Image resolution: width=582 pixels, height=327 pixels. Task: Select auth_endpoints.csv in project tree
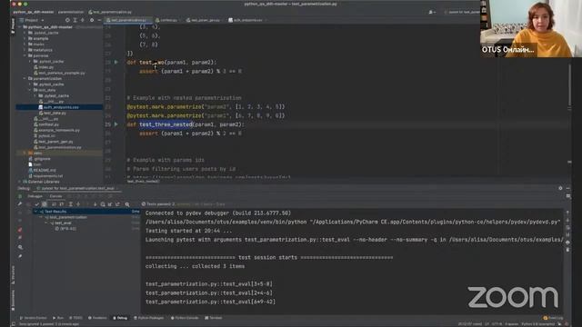tap(59, 107)
